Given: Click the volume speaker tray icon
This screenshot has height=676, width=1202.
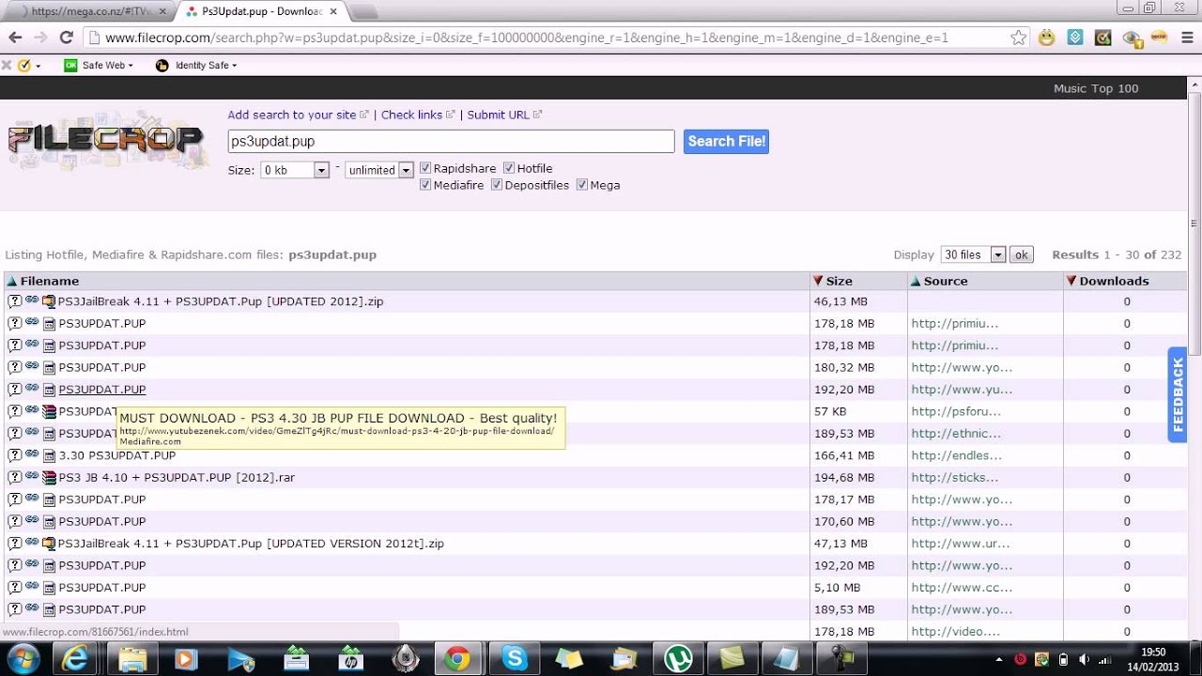Looking at the screenshot, I should click(1085, 659).
